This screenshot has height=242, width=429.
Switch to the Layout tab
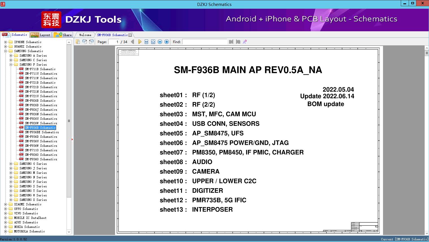coord(40,35)
